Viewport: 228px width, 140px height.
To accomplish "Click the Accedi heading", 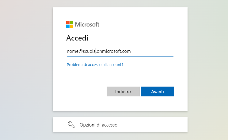I will [77, 38].
